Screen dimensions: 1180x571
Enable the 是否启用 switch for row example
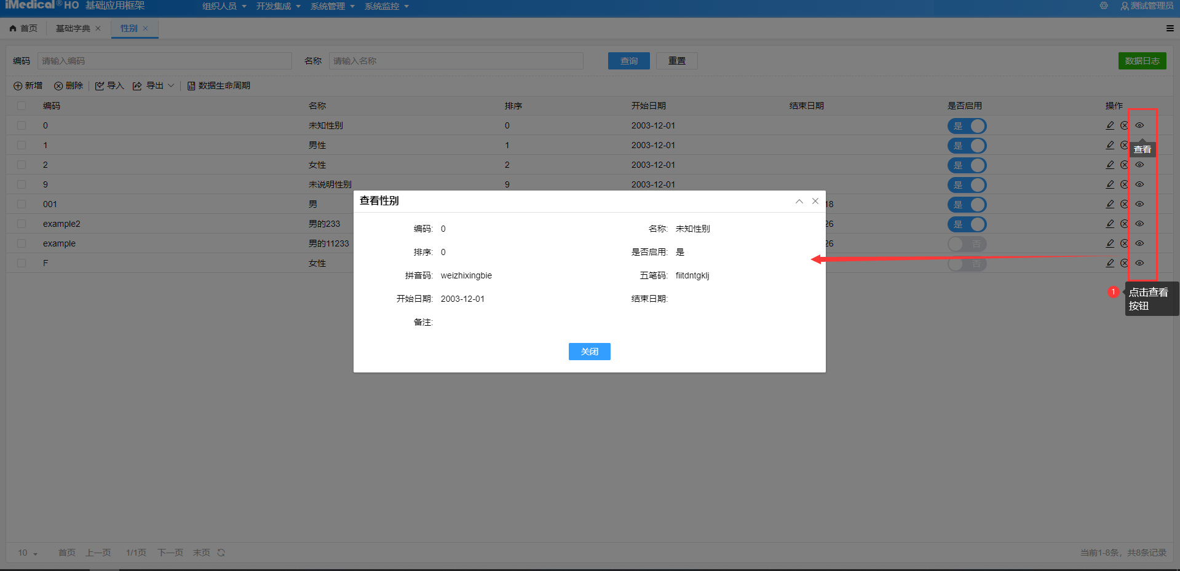[x=967, y=244]
